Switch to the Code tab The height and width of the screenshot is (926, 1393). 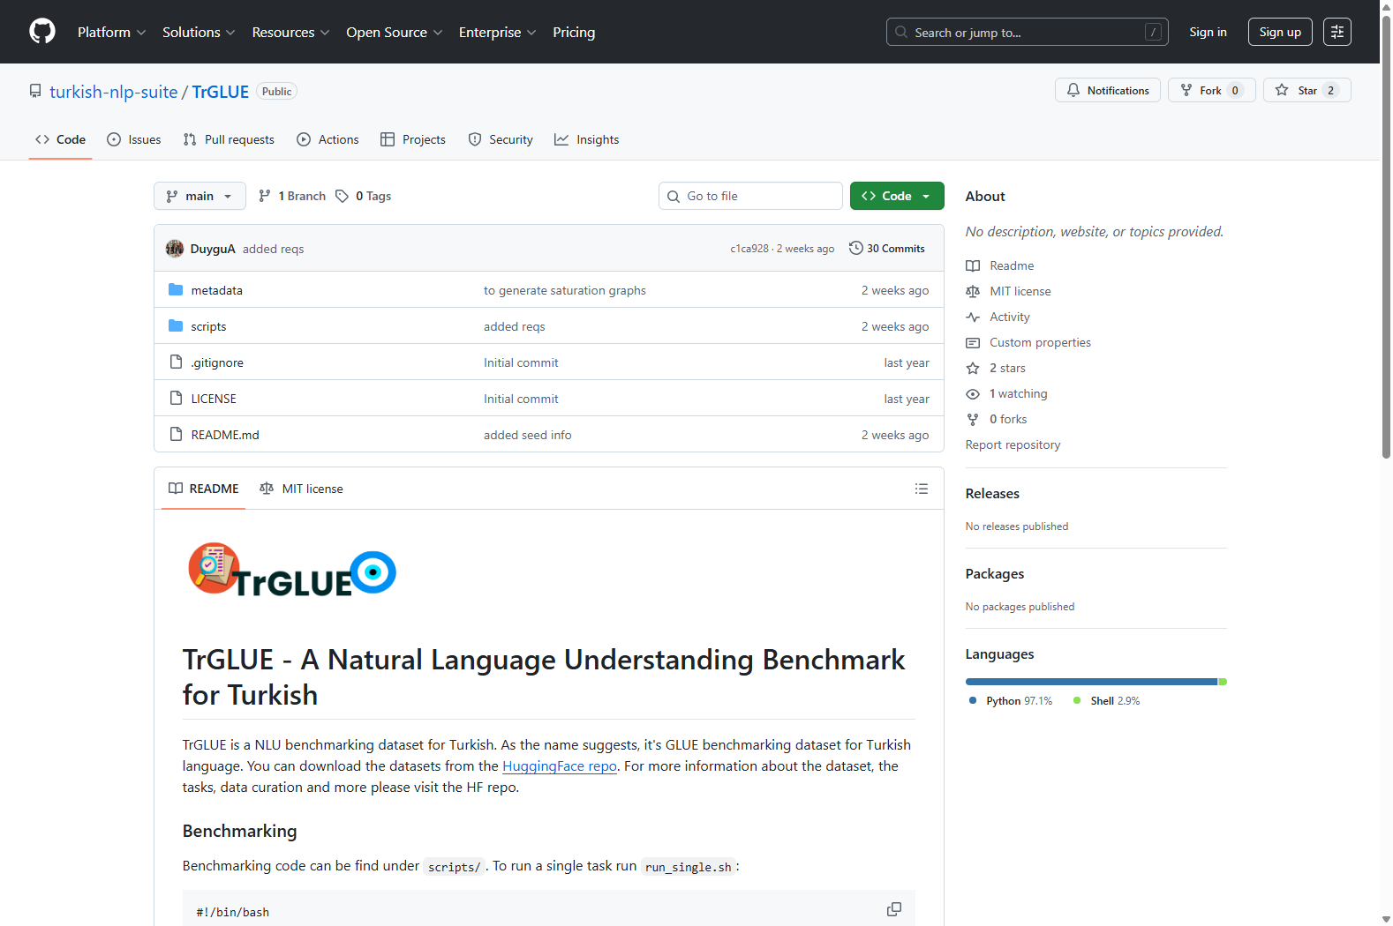(x=60, y=139)
